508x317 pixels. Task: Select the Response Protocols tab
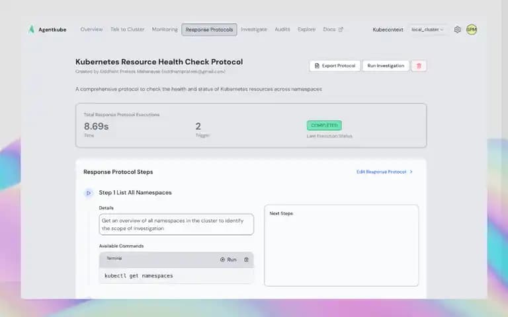[209, 30]
